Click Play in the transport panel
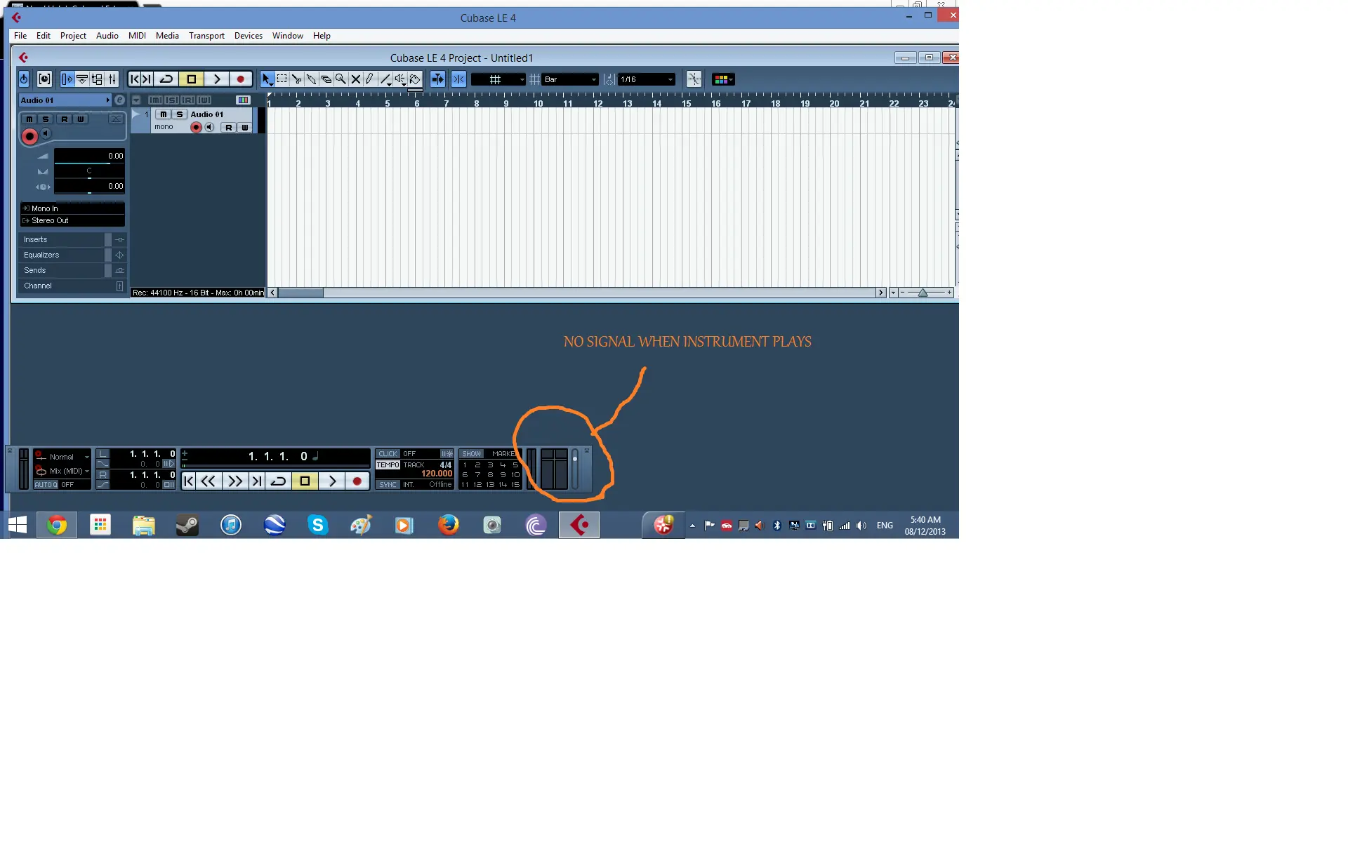 (332, 481)
